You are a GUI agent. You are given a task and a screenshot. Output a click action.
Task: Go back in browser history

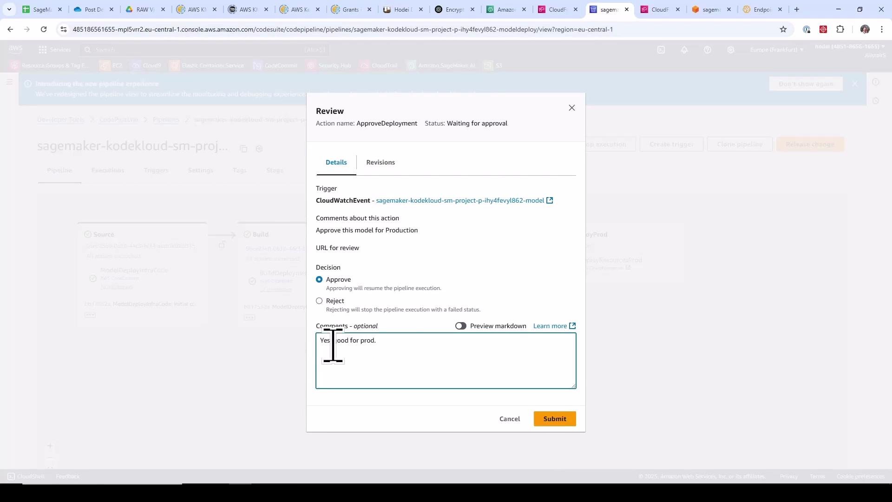point(10,29)
